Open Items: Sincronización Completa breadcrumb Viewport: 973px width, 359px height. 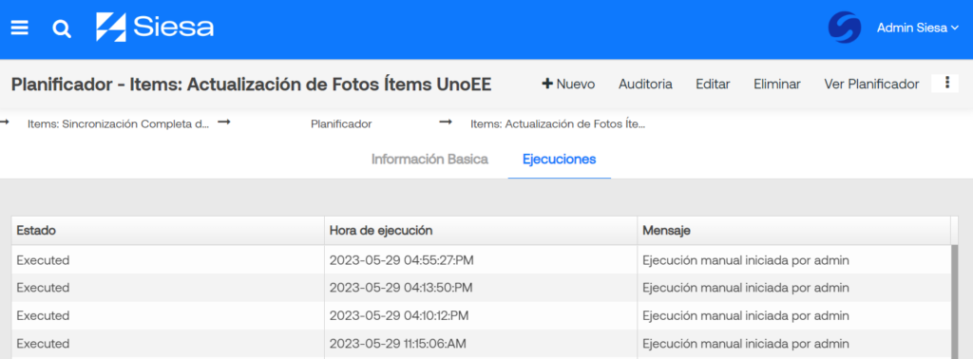pyautogui.click(x=119, y=124)
